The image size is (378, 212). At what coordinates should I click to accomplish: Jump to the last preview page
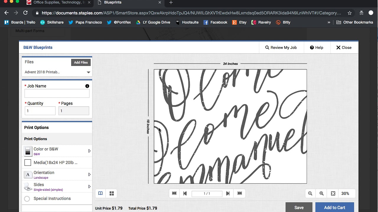click(x=240, y=193)
